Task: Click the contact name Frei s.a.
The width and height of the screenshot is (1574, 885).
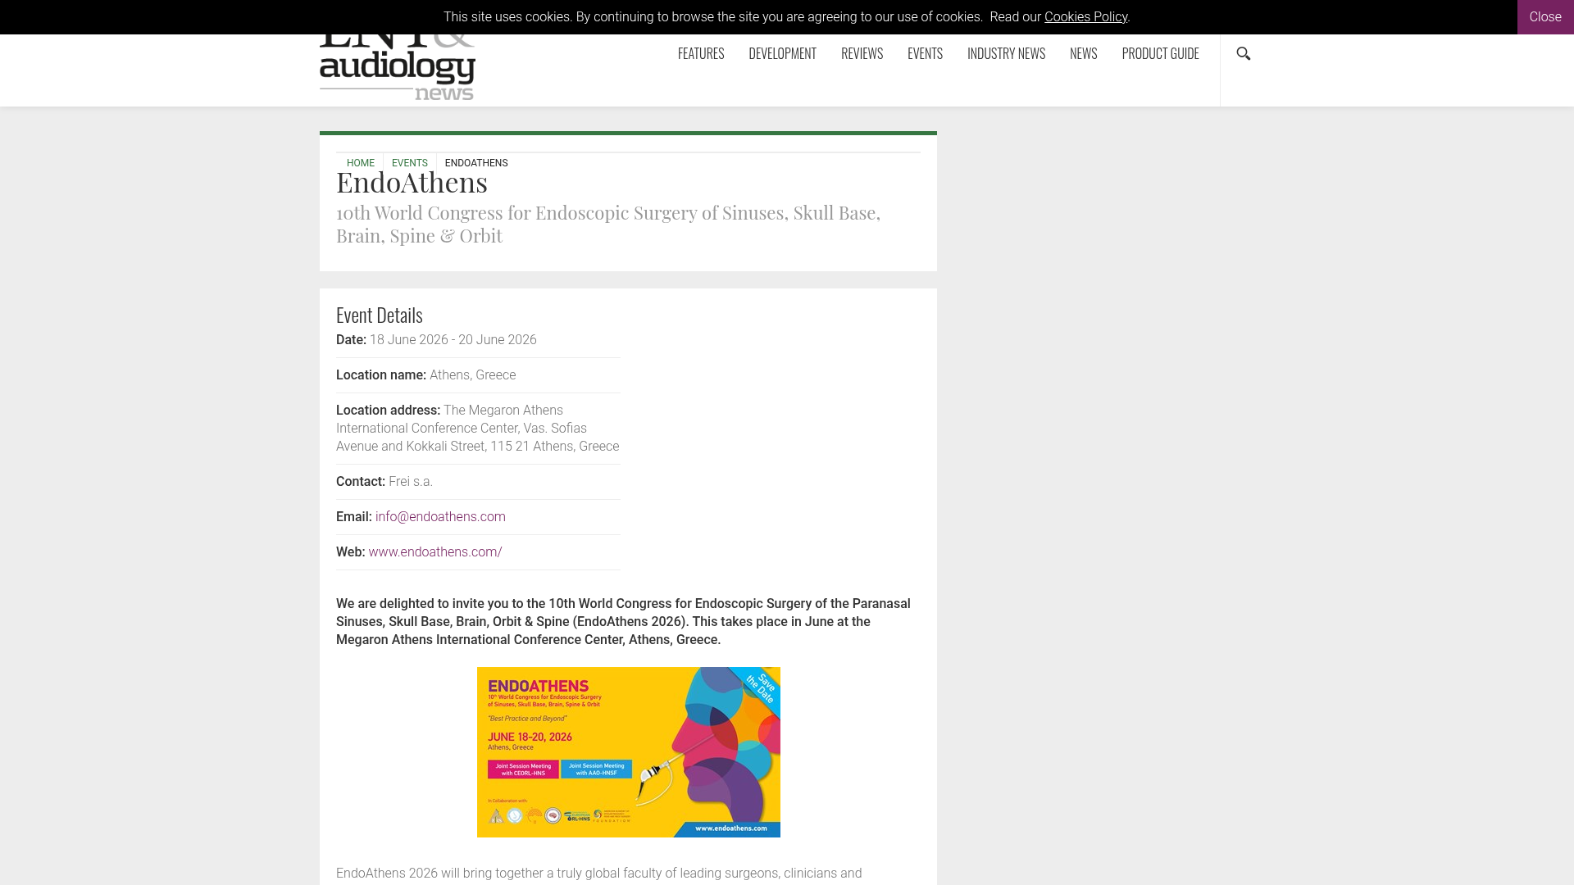Action: (x=411, y=482)
